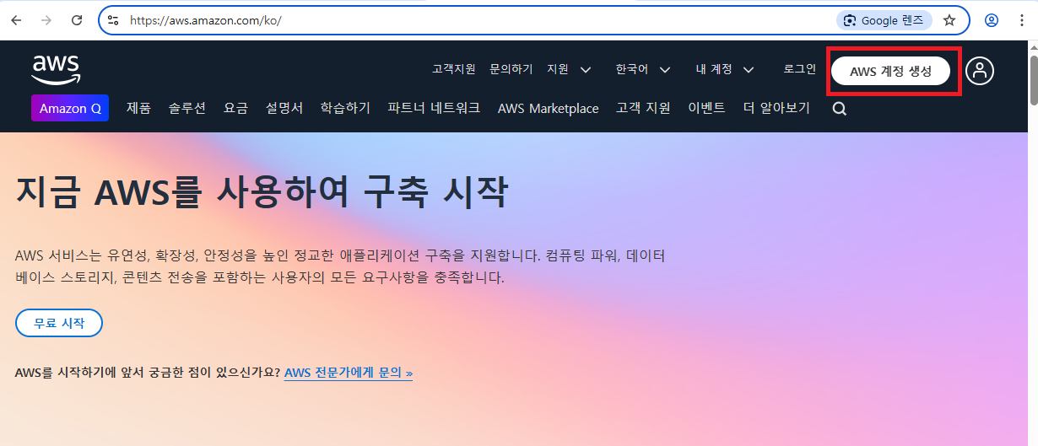Click the vertical scrollbar thumb
This screenshot has width=1038, height=446.
click(1033, 82)
